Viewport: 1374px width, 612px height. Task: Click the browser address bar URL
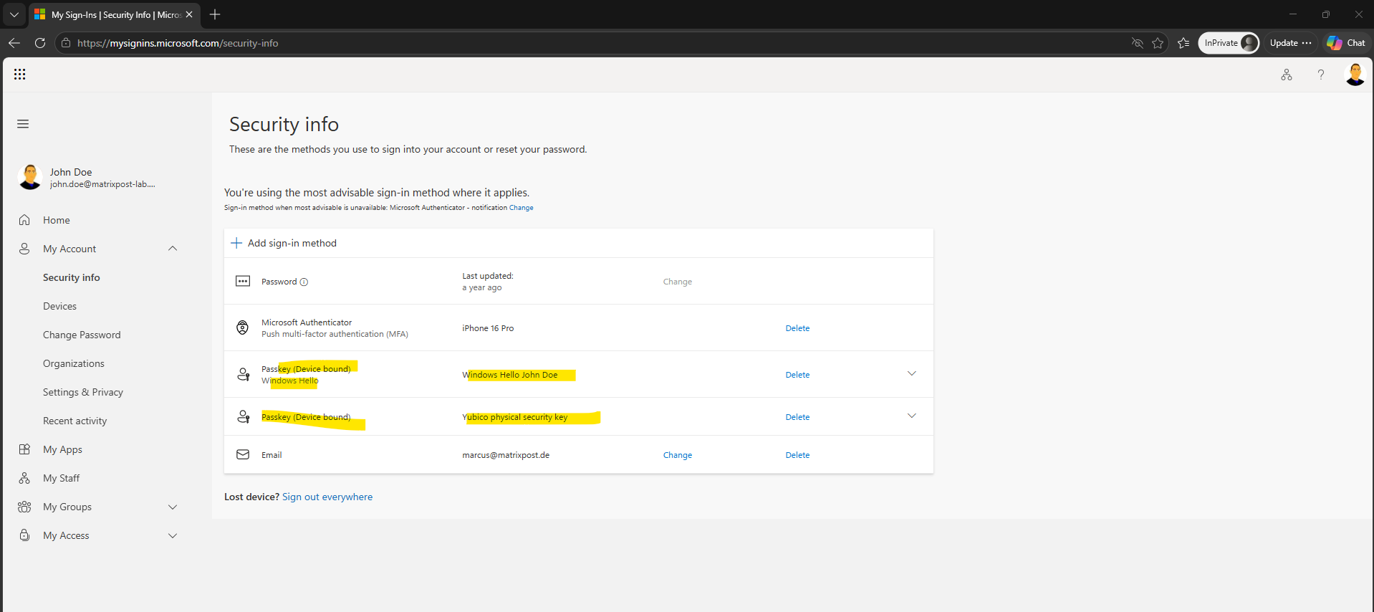[178, 43]
